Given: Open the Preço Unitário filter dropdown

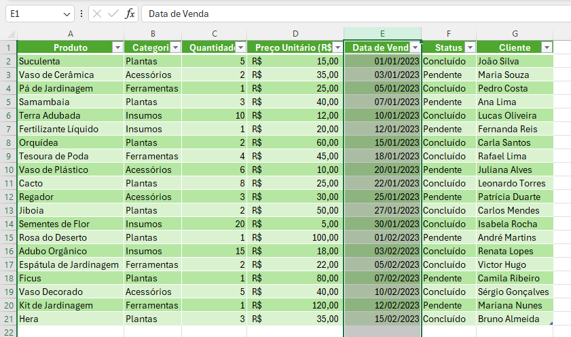Looking at the screenshot, I should [x=337, y=47].
